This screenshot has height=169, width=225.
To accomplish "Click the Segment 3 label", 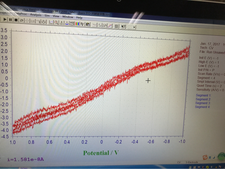I will pyautogui.click(x=203, y=103).
